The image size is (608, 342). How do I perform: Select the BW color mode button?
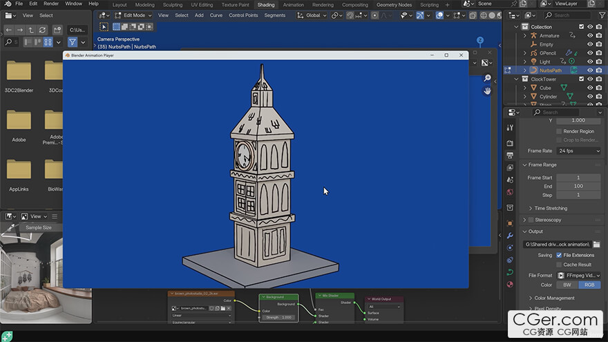point(567,285)
